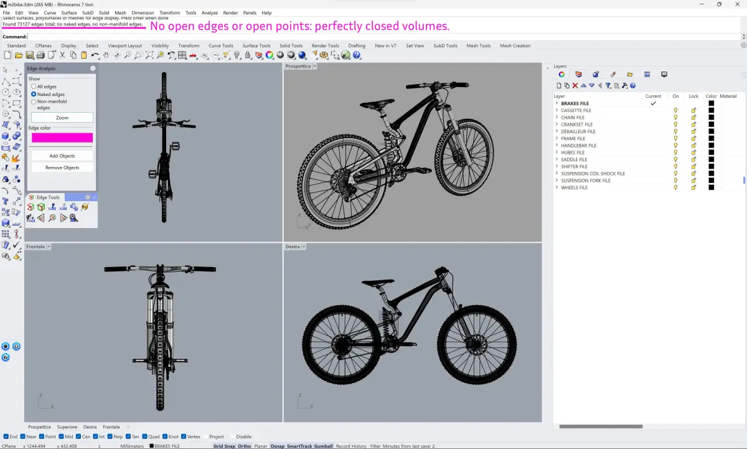Screen dimensions: 747x449
Task: Toggle Grid Snap in status bar
Action: coord(223,446)
